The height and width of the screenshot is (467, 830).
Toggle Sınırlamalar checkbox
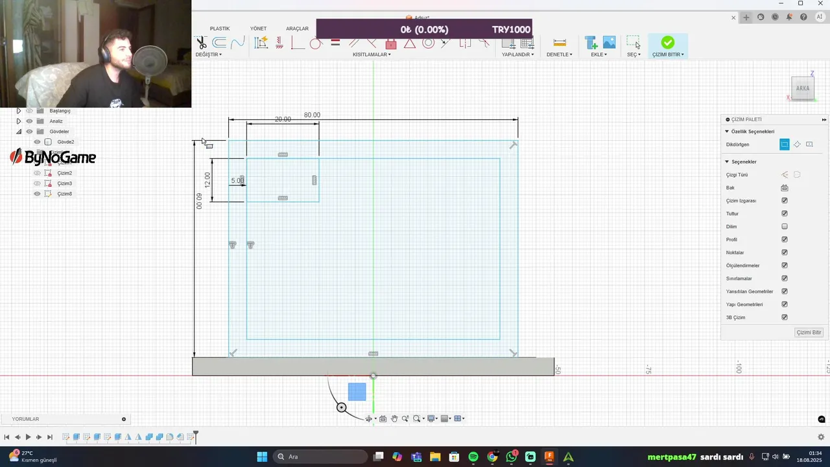coord(785,278)
